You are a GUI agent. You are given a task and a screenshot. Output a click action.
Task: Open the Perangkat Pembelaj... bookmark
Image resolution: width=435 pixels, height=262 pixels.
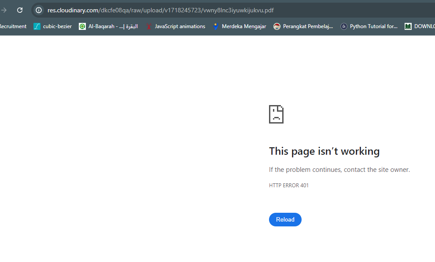coord(303,26)
